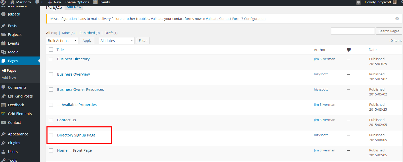Click the Search Pages button
This screenshot has width=403, height=162.
click(389, 31)
